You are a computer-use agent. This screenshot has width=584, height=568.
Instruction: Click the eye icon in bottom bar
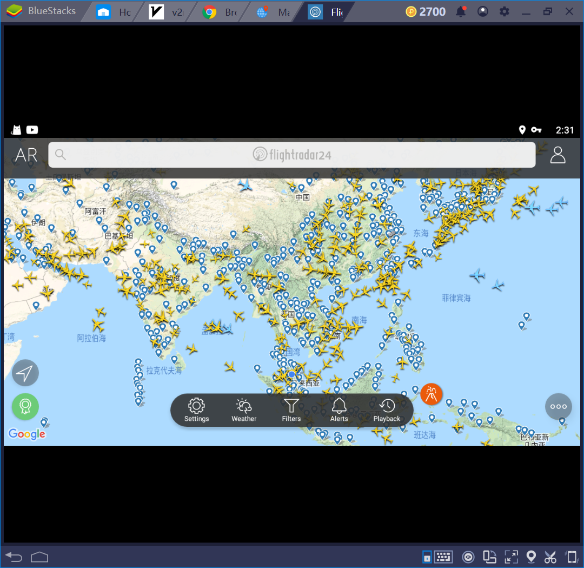468,557
